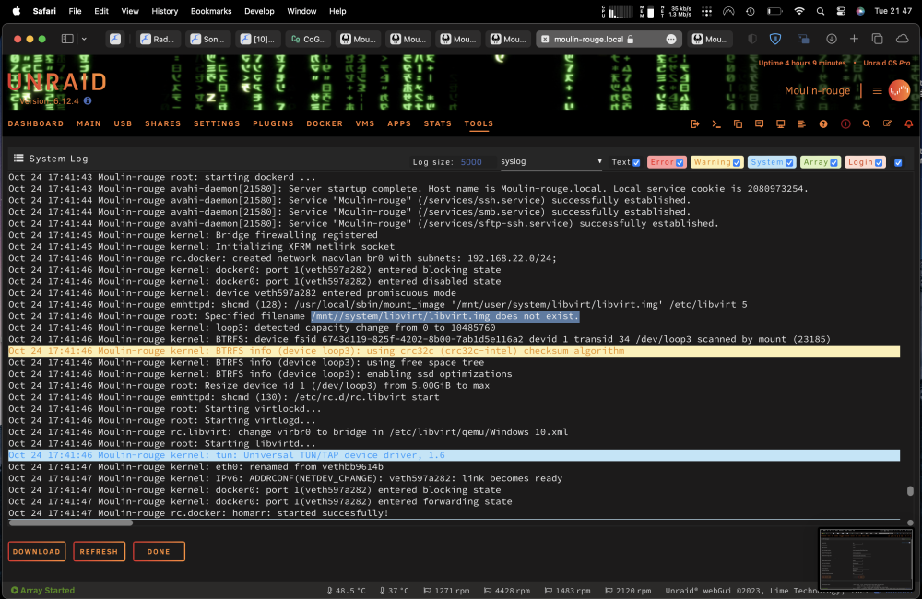Click the logout icon in Unraid toolbar

[695, 124]
